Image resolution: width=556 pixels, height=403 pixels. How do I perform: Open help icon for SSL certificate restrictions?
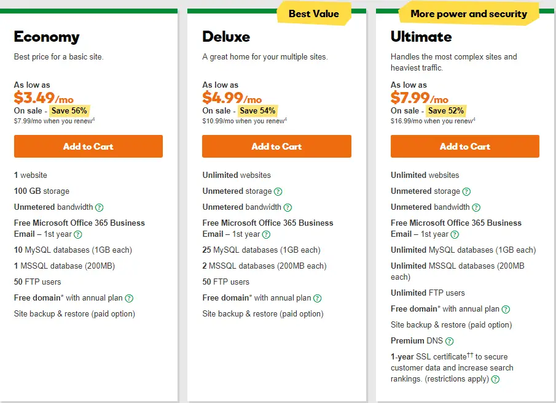[x=495, y=379]
